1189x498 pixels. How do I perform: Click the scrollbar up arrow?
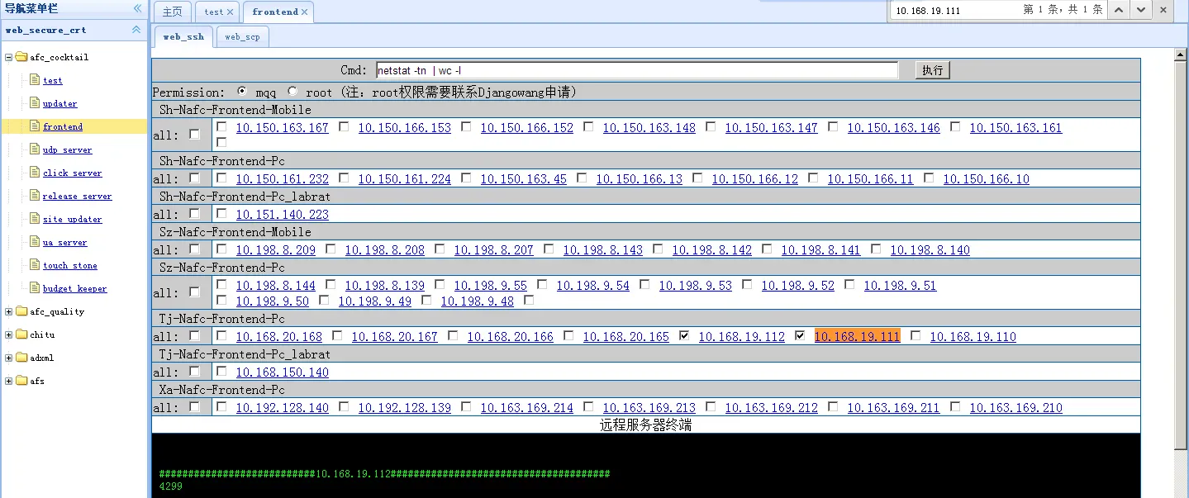(1182, 55)
